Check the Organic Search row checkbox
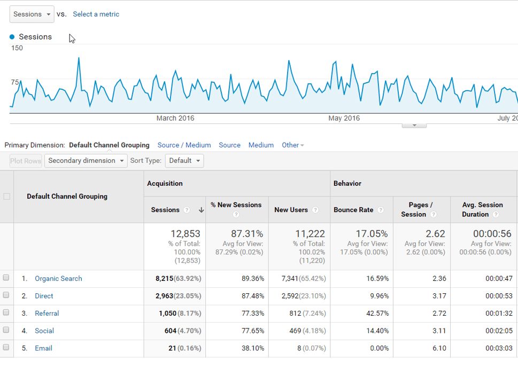This screenshot has height=368, width=518. (6, 278)
